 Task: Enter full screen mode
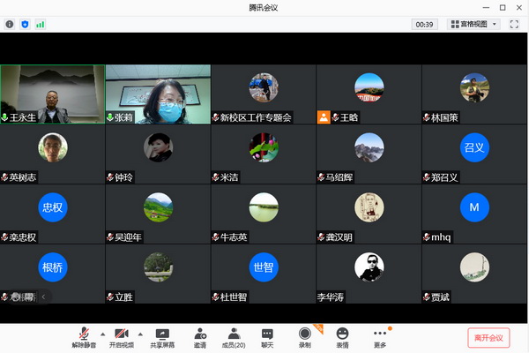pyautogui.click(x=513, y=24)
